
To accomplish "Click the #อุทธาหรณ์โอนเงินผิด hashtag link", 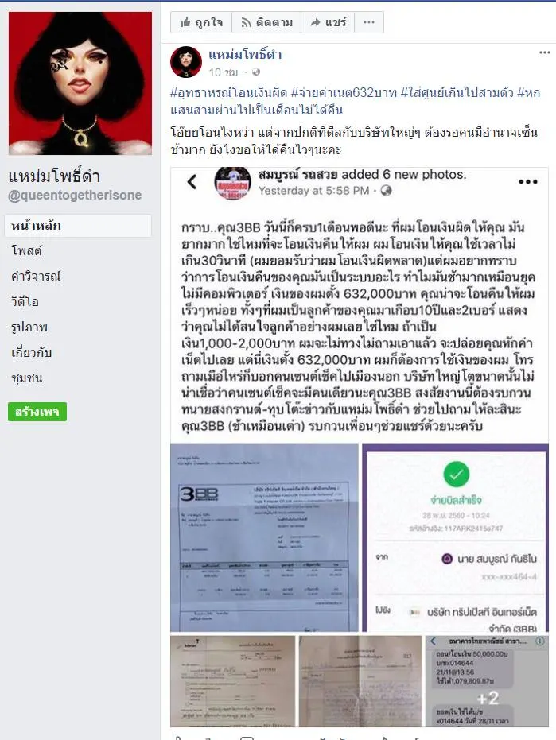I will pyautogui.click(x=228, y=92).
